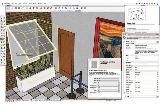Screen dimensions: 160x106
Task: Click the Move tool in top toolbar
Action: coord(45,8)
